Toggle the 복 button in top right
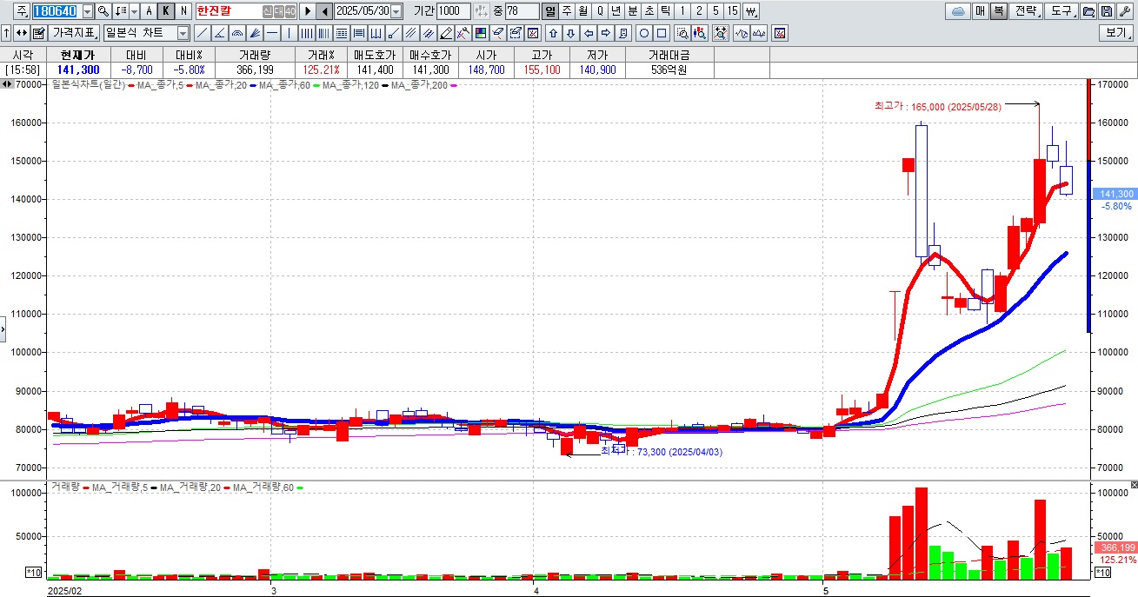 (998, 11)
